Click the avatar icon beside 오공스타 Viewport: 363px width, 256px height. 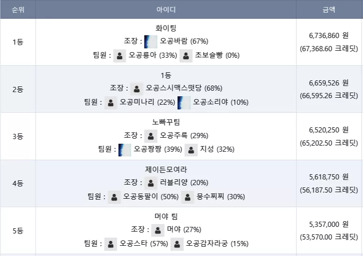pos(111,244)
